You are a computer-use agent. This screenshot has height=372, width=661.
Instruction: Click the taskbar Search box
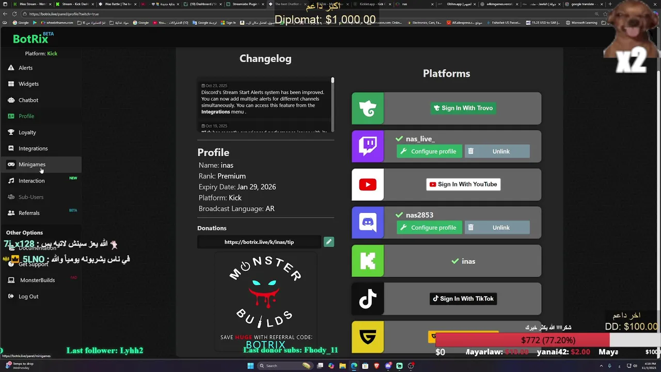pyautogui.click(x=285, y=366)
